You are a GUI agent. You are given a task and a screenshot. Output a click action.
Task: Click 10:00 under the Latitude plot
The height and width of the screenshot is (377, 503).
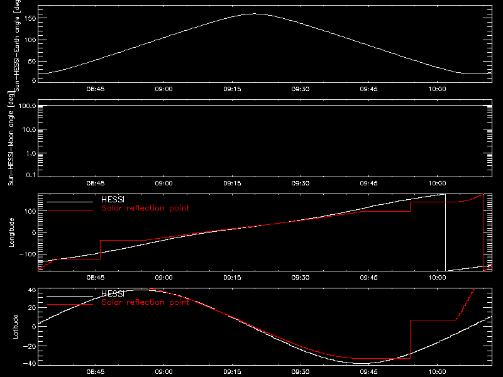tap(437, 372)
